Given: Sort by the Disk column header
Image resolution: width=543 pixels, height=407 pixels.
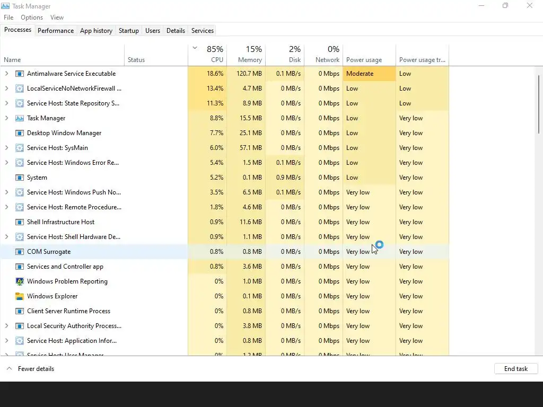Looking at the screenshot, I should coord(285,55).
